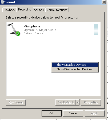
Task: Open the Set Default dropdown arrow
Action: pos(78,102)
